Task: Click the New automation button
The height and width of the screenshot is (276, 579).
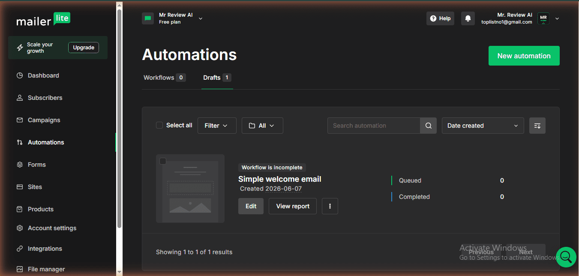Action: tap(524, 56)
